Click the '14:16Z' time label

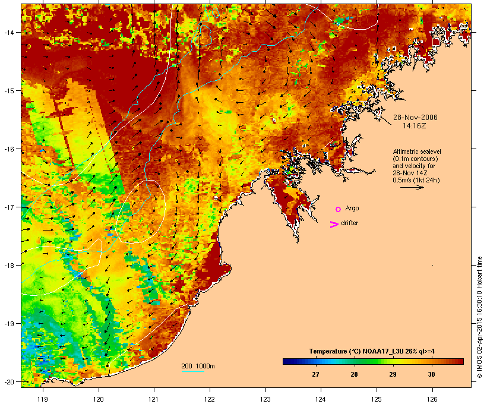(415, 126)
